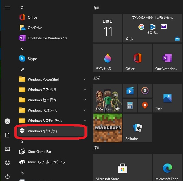The image size is (183, 181).
Task: Click the Power button icon
Action: pos(7,176)
